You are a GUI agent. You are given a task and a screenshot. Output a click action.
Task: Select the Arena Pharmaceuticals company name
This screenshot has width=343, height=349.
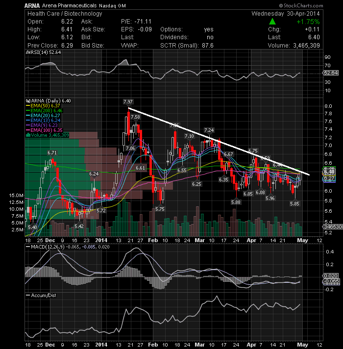pos(69,5)
